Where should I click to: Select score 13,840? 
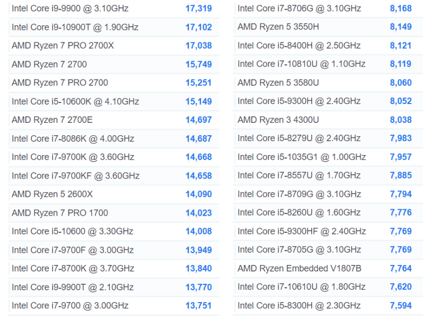(x=198, y=268)
